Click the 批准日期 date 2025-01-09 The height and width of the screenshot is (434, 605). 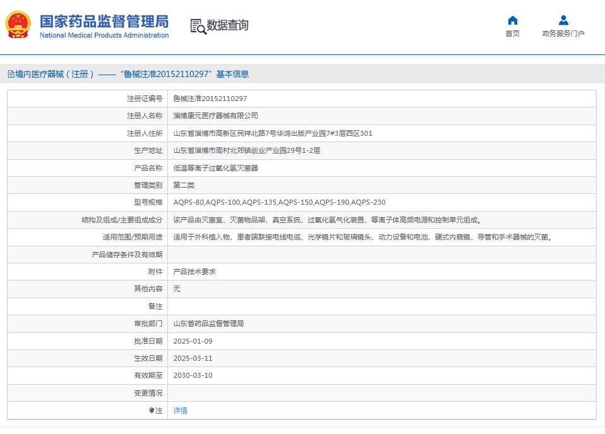(x=193, y=341)
